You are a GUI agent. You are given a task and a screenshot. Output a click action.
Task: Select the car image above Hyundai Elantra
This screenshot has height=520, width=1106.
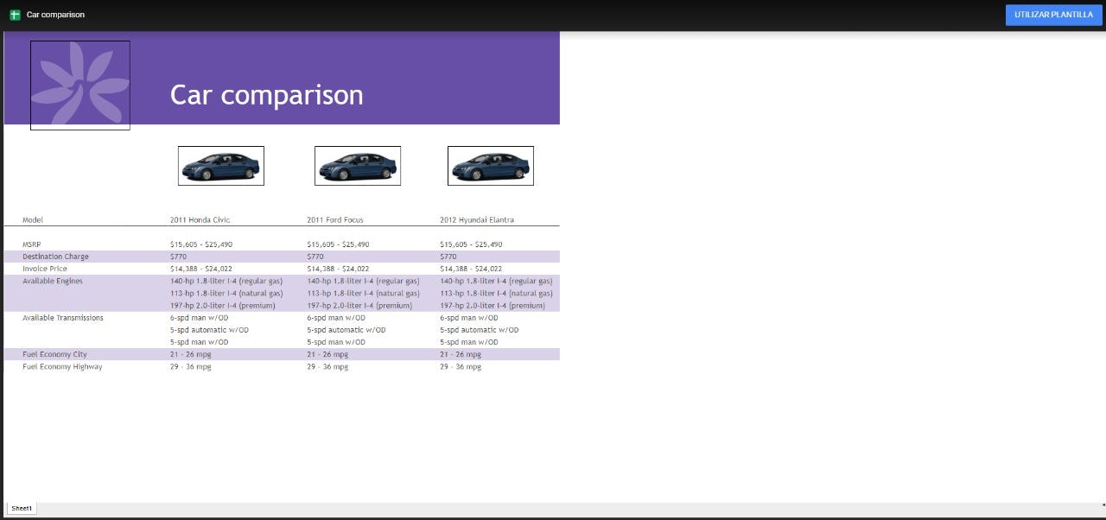[x=491, y=166]
